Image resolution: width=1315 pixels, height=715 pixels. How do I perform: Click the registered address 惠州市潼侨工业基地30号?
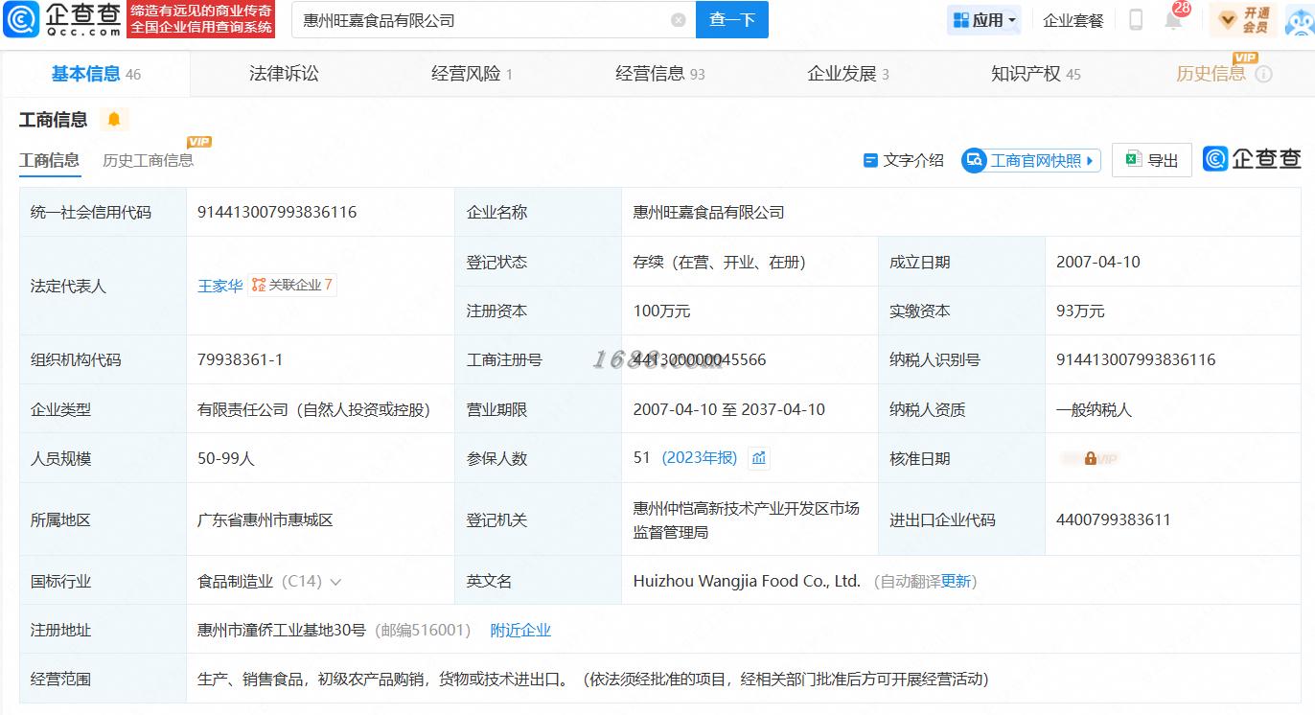[282, 631]
